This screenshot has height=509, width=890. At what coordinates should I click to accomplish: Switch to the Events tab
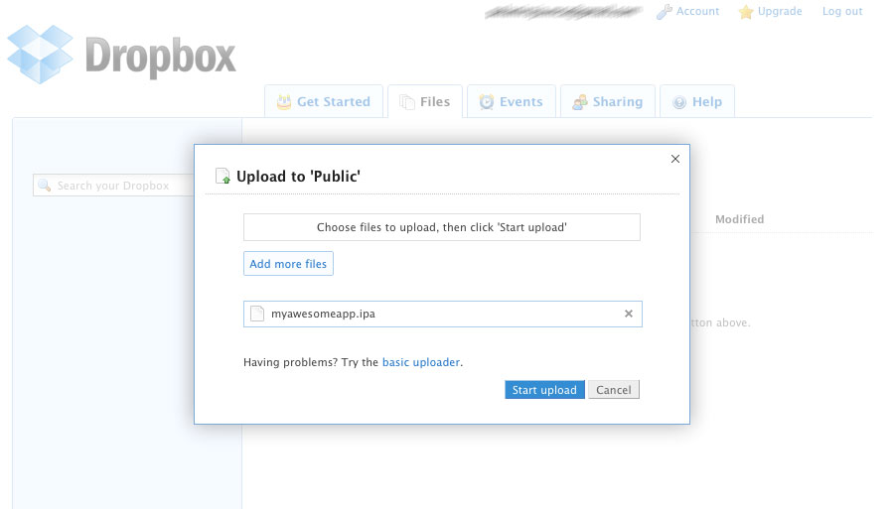511,101
